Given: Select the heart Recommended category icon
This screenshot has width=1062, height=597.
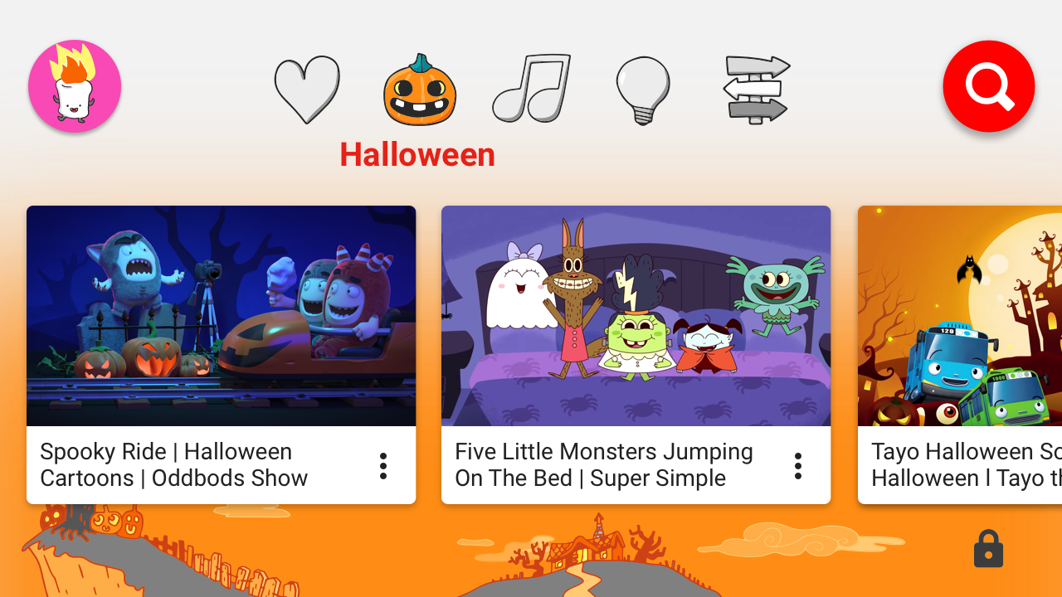Looking at the screenshot, I should 308,90.
